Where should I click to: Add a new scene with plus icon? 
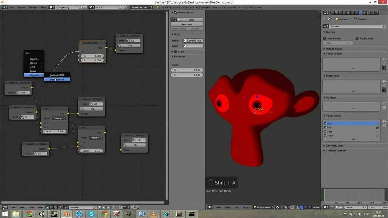click(x=121, y=7)
